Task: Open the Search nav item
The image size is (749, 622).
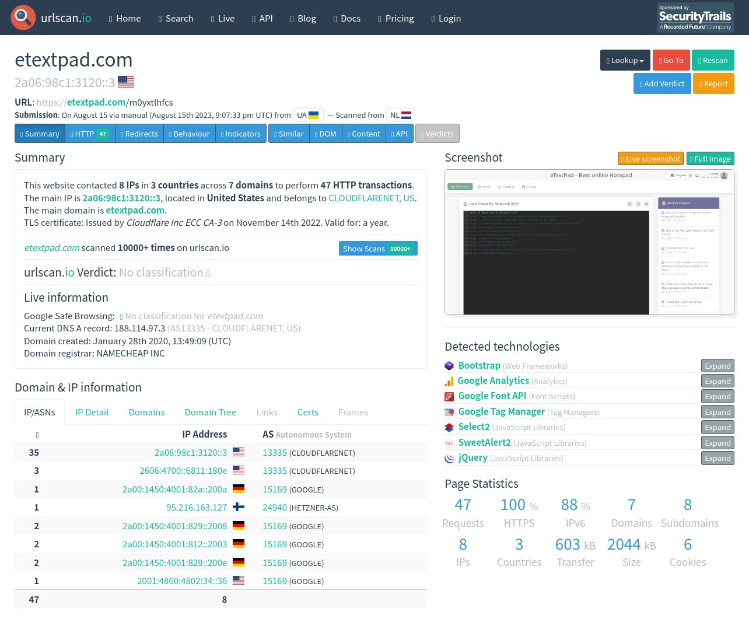Action: (176, 18)
